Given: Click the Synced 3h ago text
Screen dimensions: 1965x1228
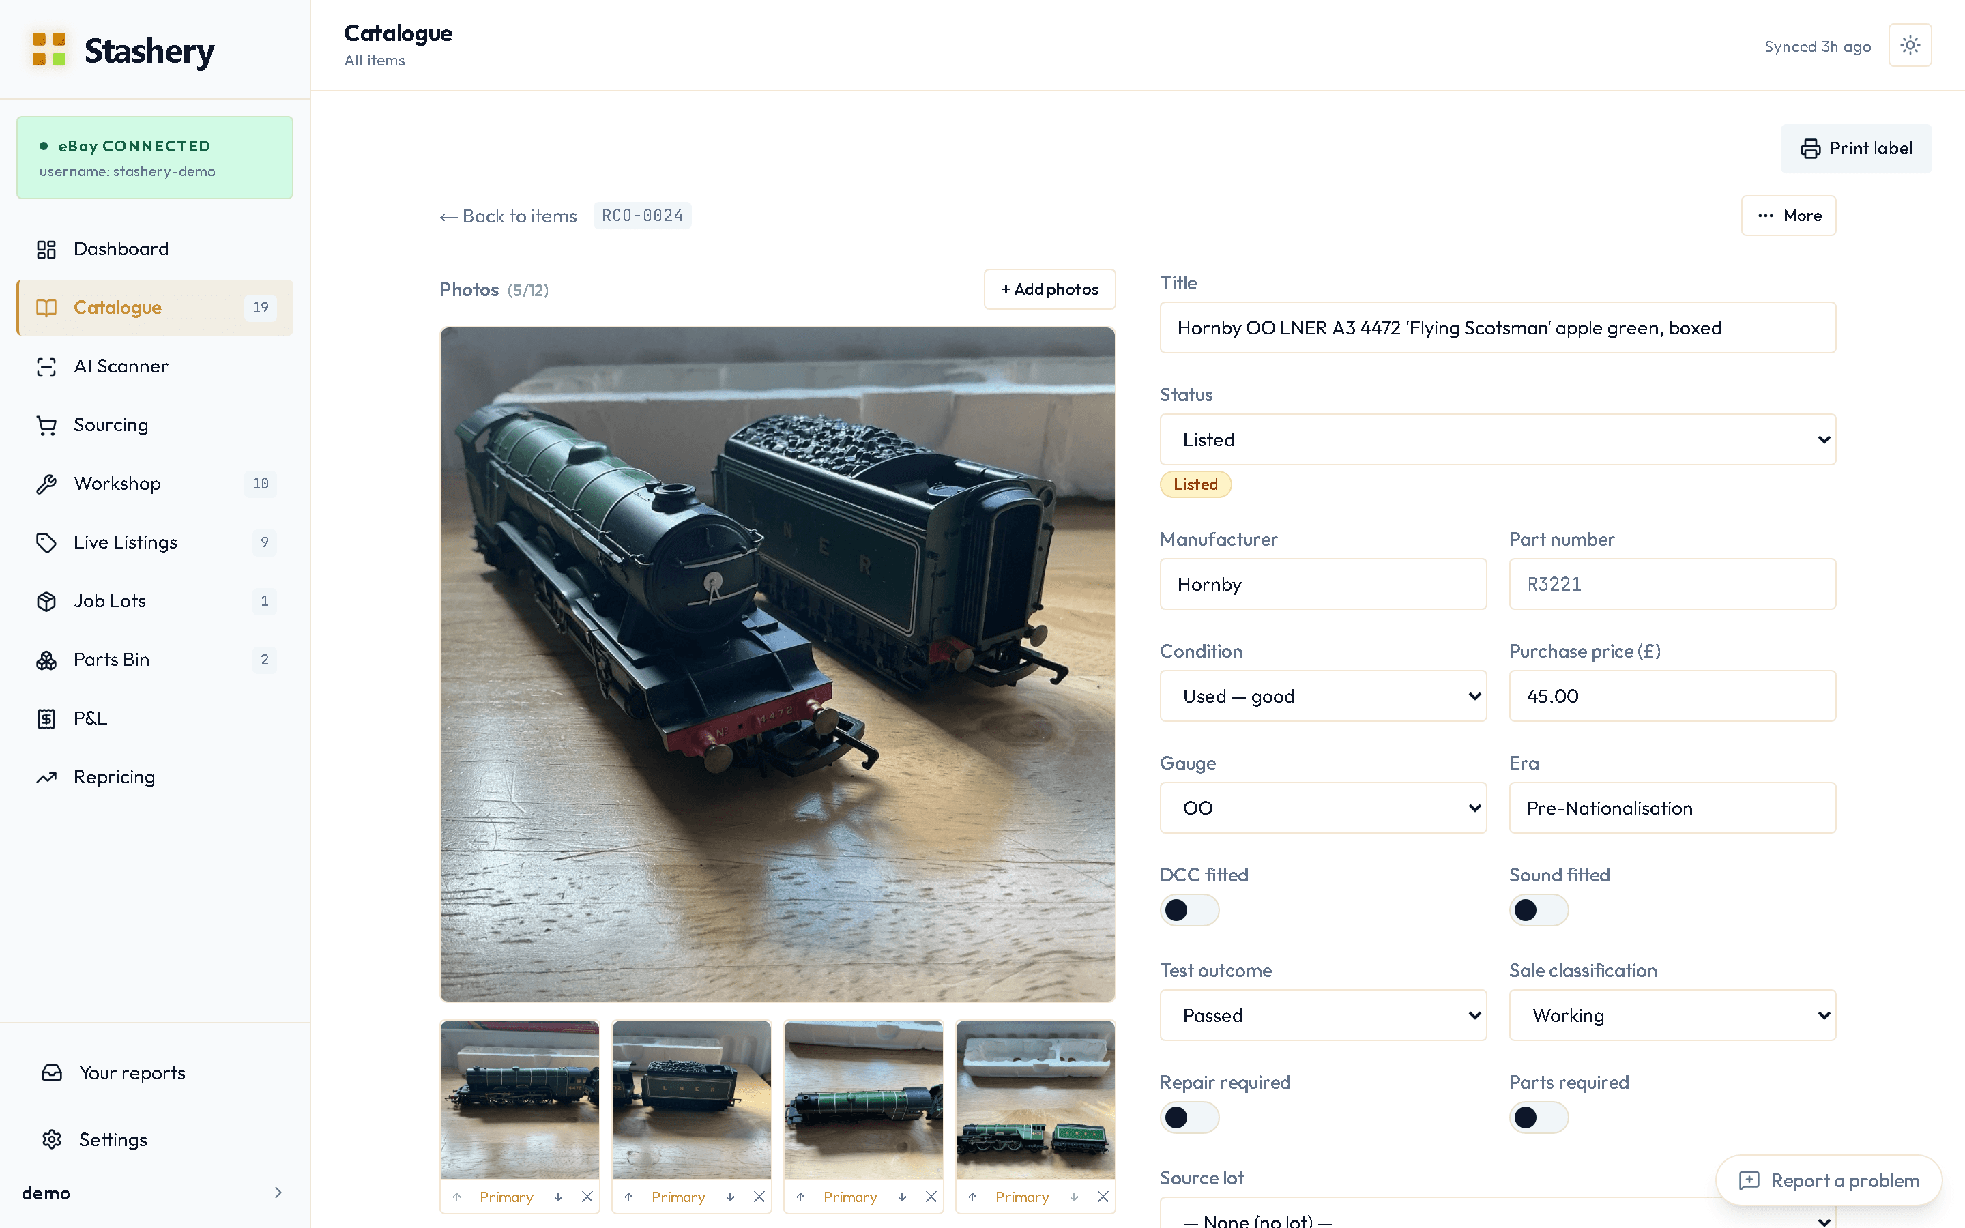Looking at the screenshot, I should [x=1817, y=46].
